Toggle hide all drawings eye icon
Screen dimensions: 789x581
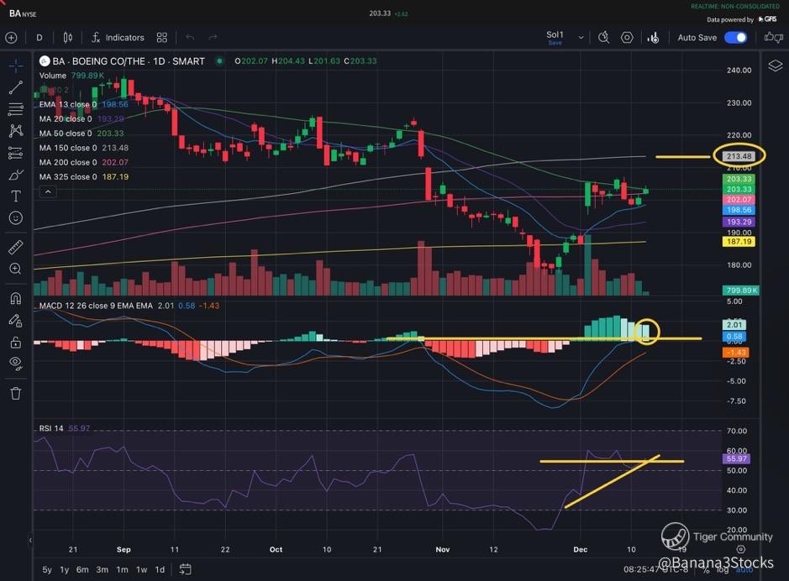16,364
